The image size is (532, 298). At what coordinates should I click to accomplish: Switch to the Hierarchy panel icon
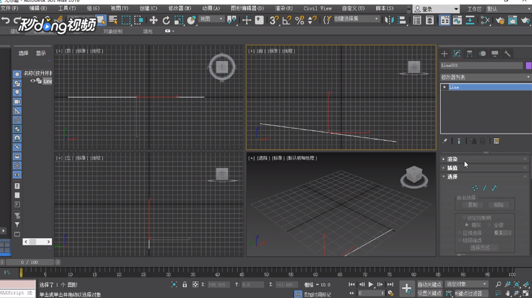470,53
